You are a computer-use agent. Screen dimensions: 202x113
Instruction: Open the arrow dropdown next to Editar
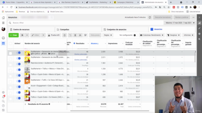tap(43, 35)
